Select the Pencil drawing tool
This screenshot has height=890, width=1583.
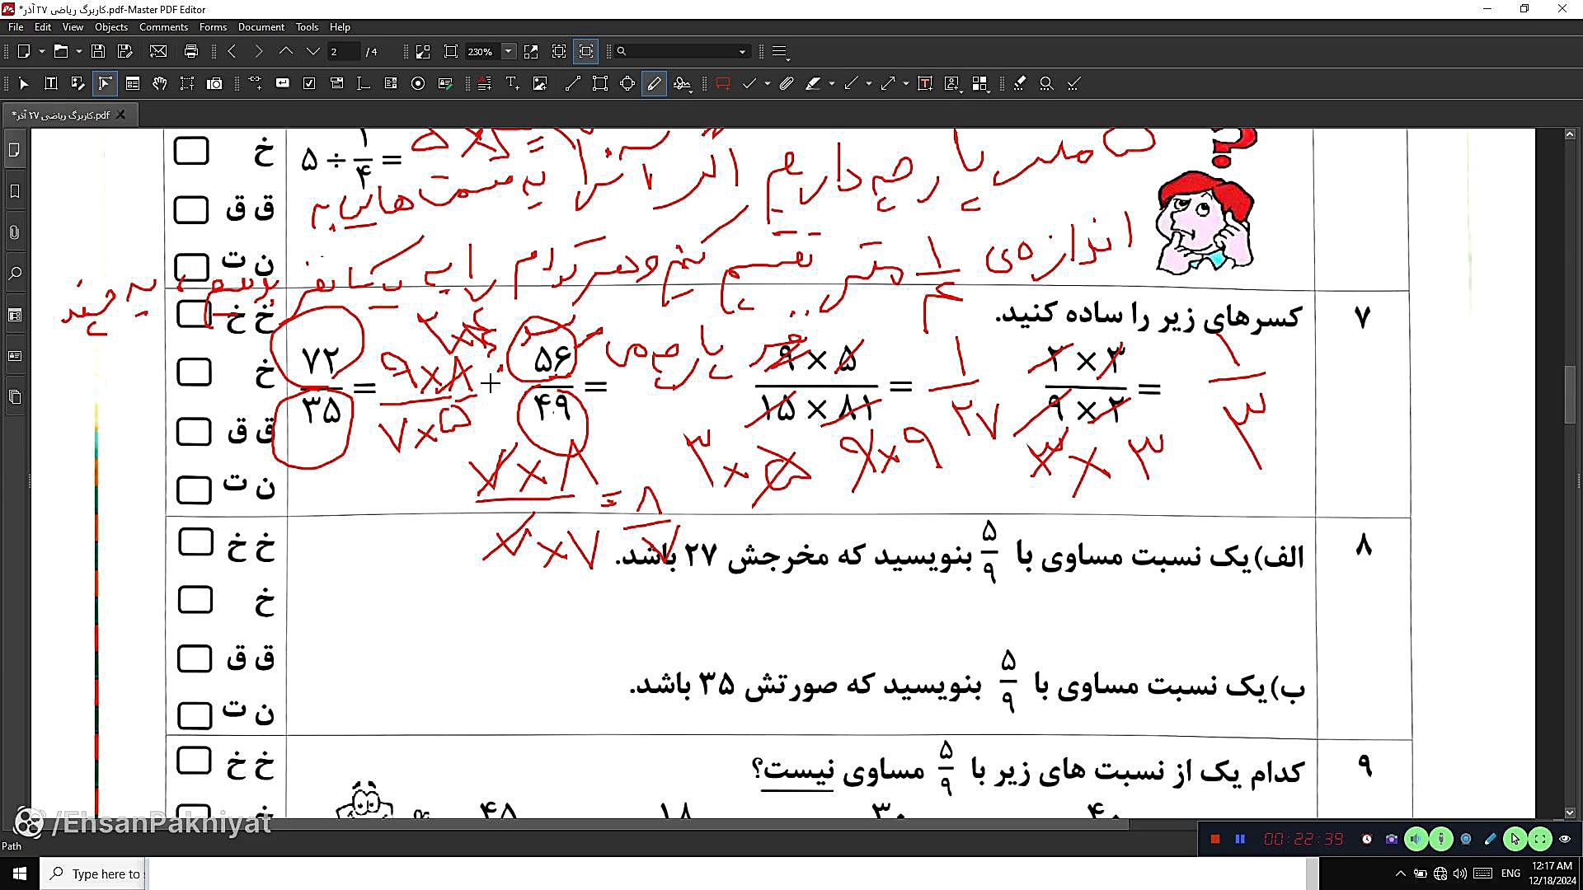[x=654, y=83]
